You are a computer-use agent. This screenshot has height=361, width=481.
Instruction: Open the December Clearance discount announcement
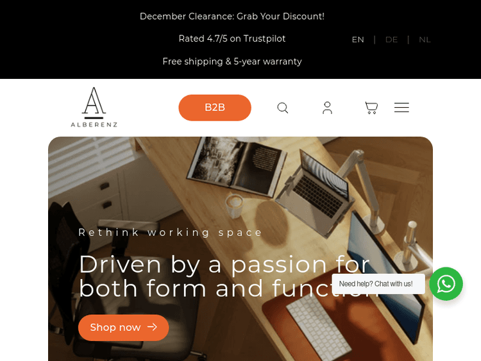pyautogui.click(x=232, y=16)
